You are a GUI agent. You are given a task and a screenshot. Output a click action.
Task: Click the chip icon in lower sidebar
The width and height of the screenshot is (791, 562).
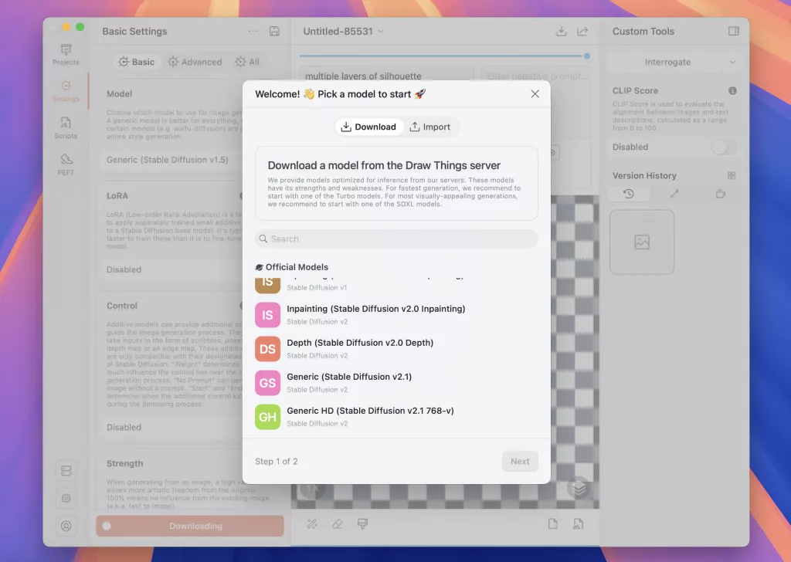click(66, 498)
